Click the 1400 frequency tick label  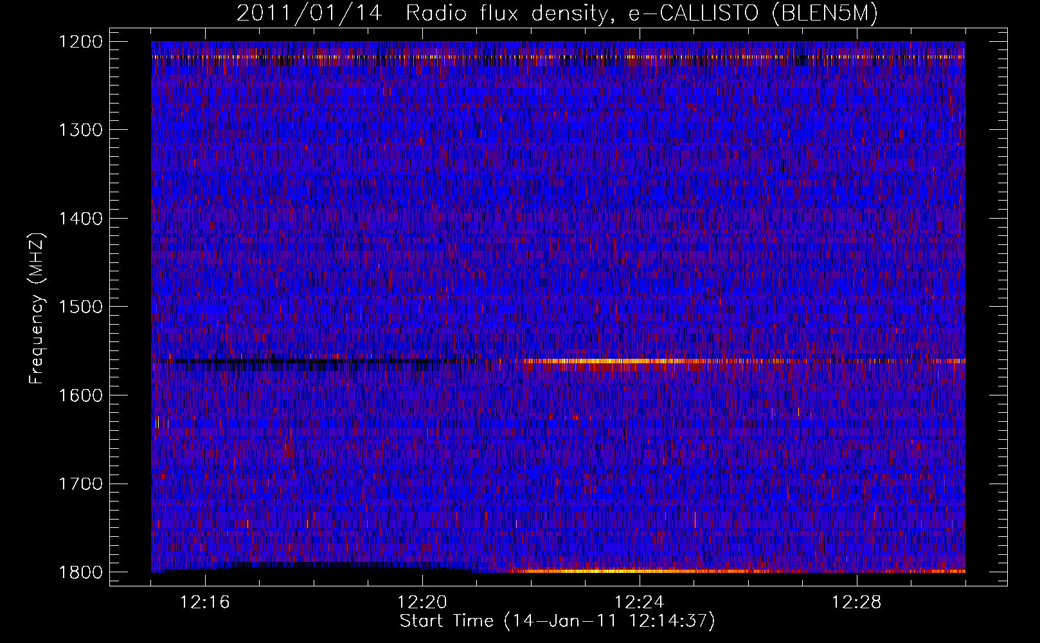80,219
